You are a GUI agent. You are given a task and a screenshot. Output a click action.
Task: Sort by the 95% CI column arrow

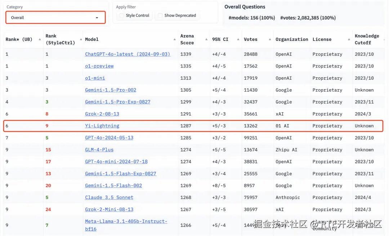pos(238,40)
